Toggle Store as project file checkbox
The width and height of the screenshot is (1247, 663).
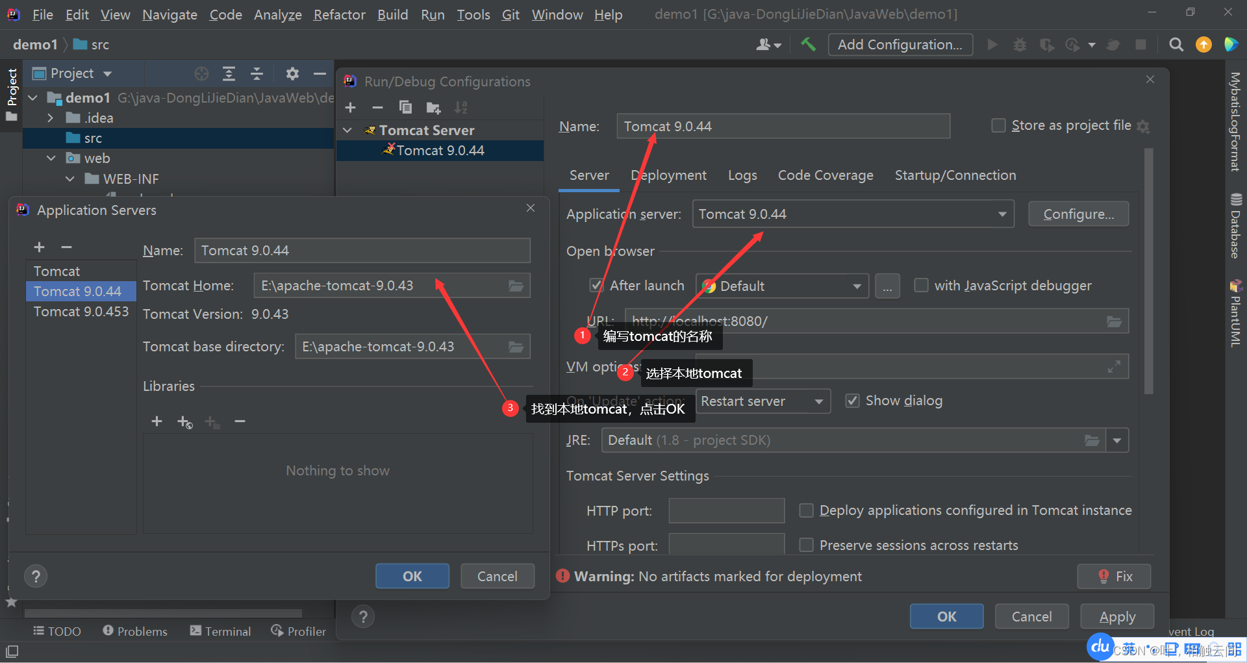998,125
